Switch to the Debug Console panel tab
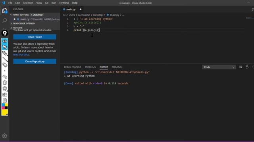This screenshot has height=142, width=254. (x=72, y=67)
